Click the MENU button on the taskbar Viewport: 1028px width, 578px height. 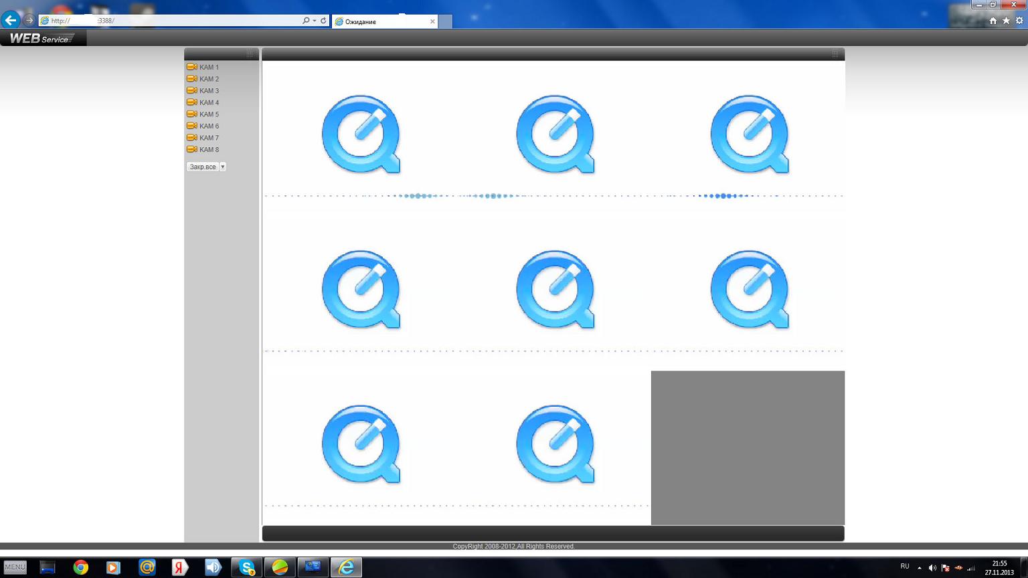point(15,567)
